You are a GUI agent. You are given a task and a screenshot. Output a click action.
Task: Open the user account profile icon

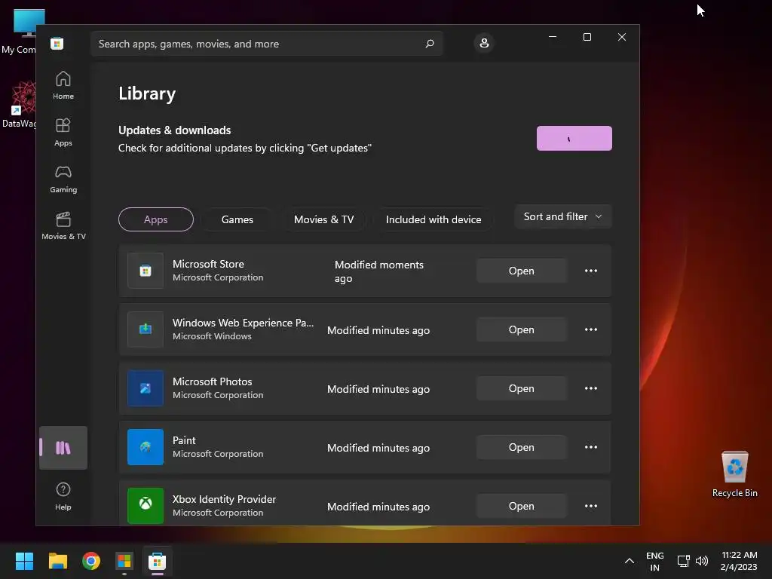click(x=484, y=43)
